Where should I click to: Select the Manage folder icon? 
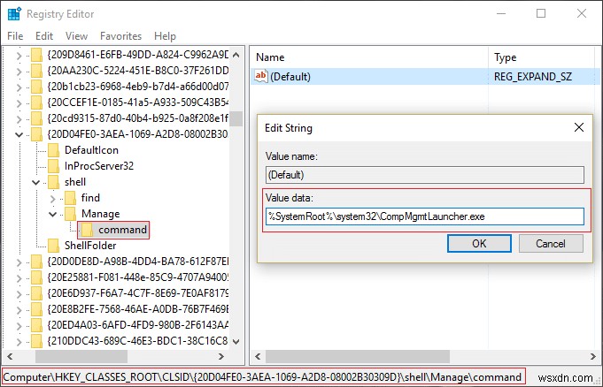[x=70, y=214]
